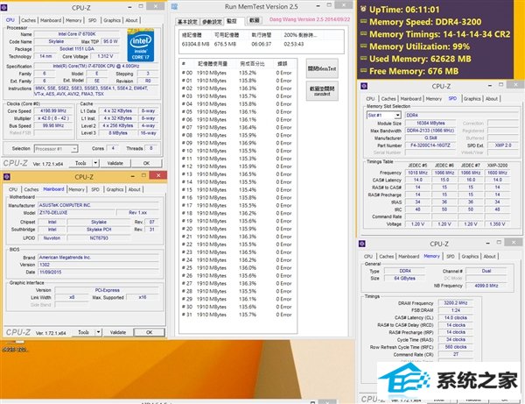Click the Intel Core i7 logo badge
The width and height of the screenshot is (525, 404).
pos(141,46)
